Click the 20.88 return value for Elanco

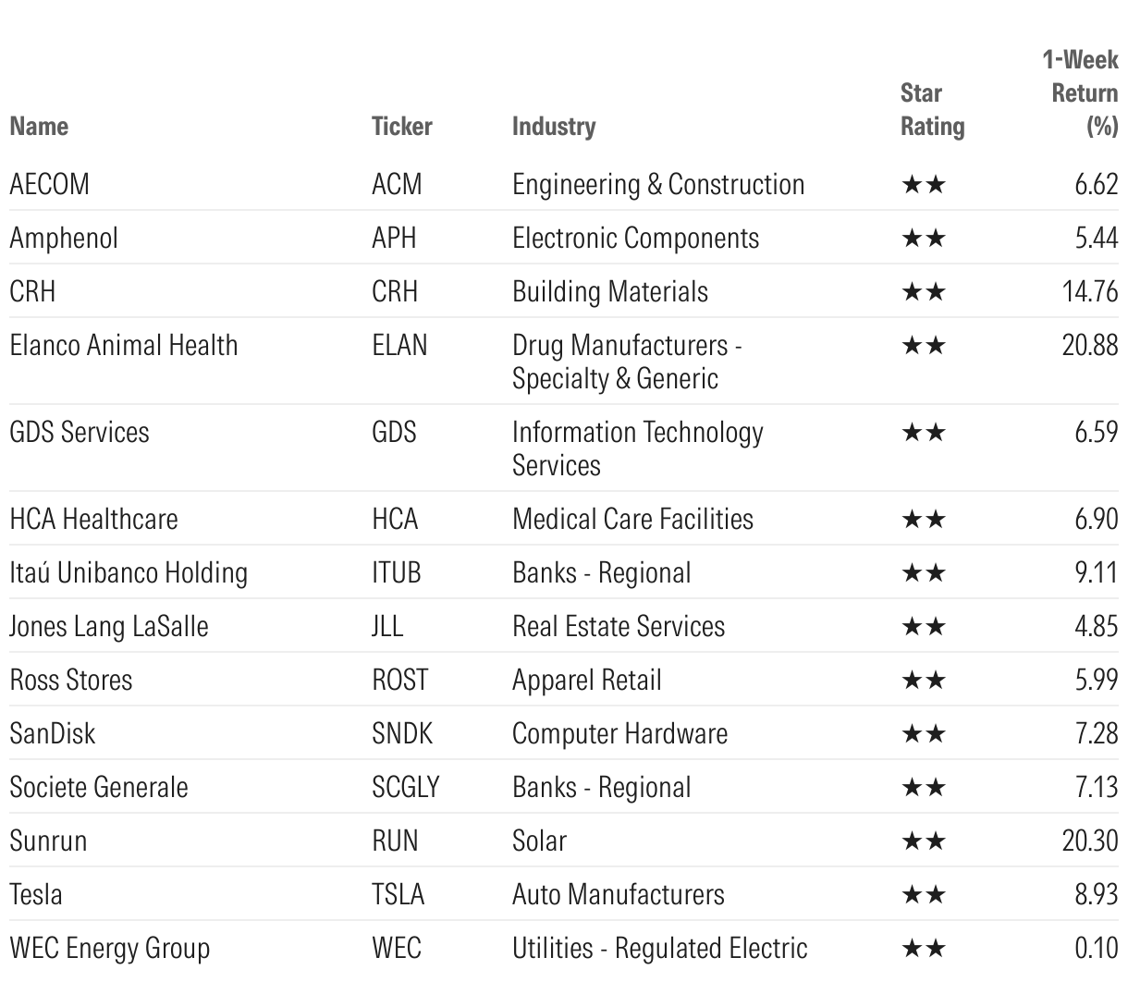pyautogui.click(x=1089, y=346)
